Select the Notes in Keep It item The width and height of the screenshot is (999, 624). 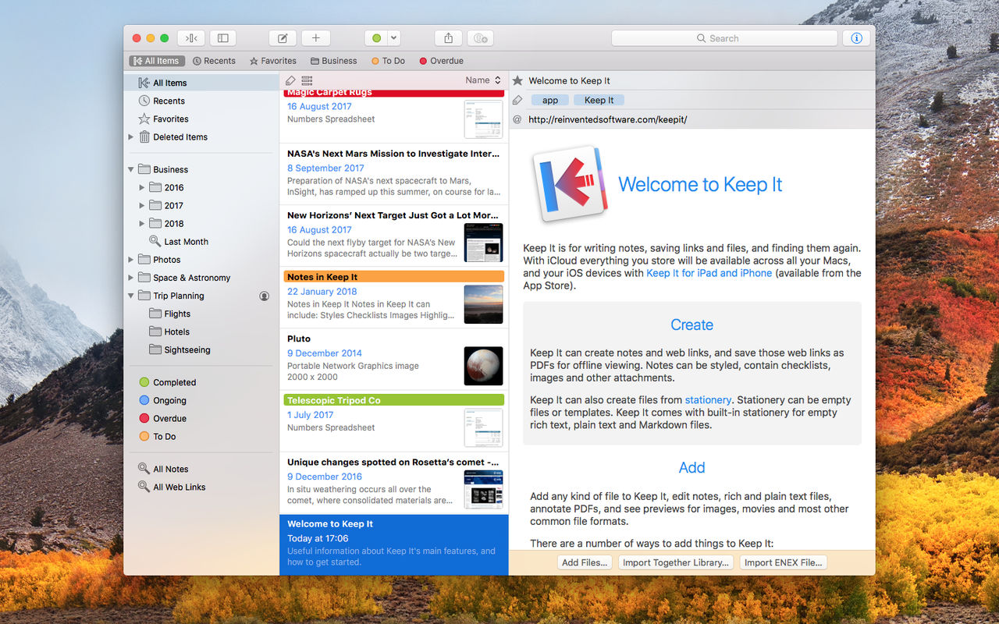point(394,297)
